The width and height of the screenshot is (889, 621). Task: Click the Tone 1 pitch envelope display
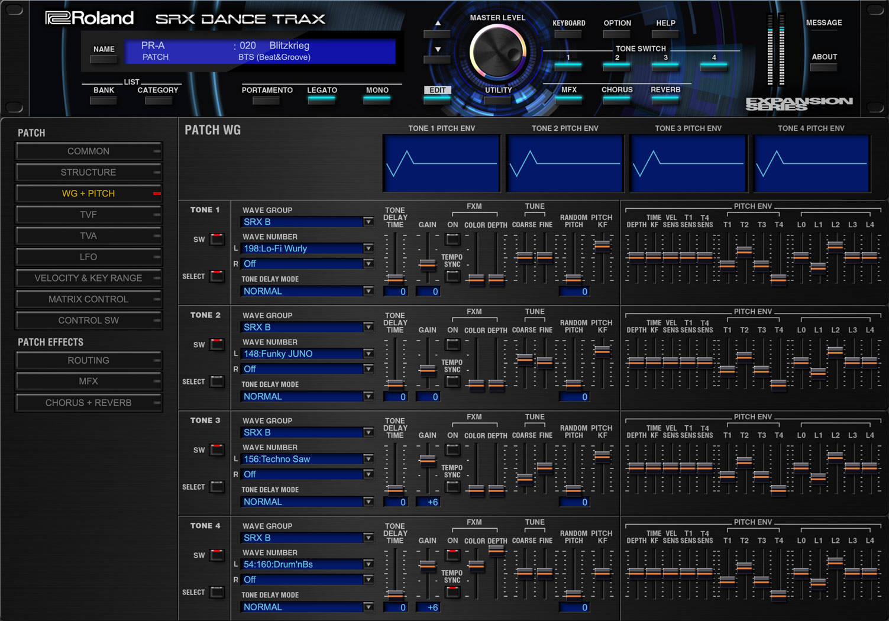(x=441, y=164)
